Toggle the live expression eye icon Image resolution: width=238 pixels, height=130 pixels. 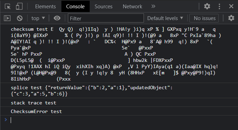(x=57, y=18)
